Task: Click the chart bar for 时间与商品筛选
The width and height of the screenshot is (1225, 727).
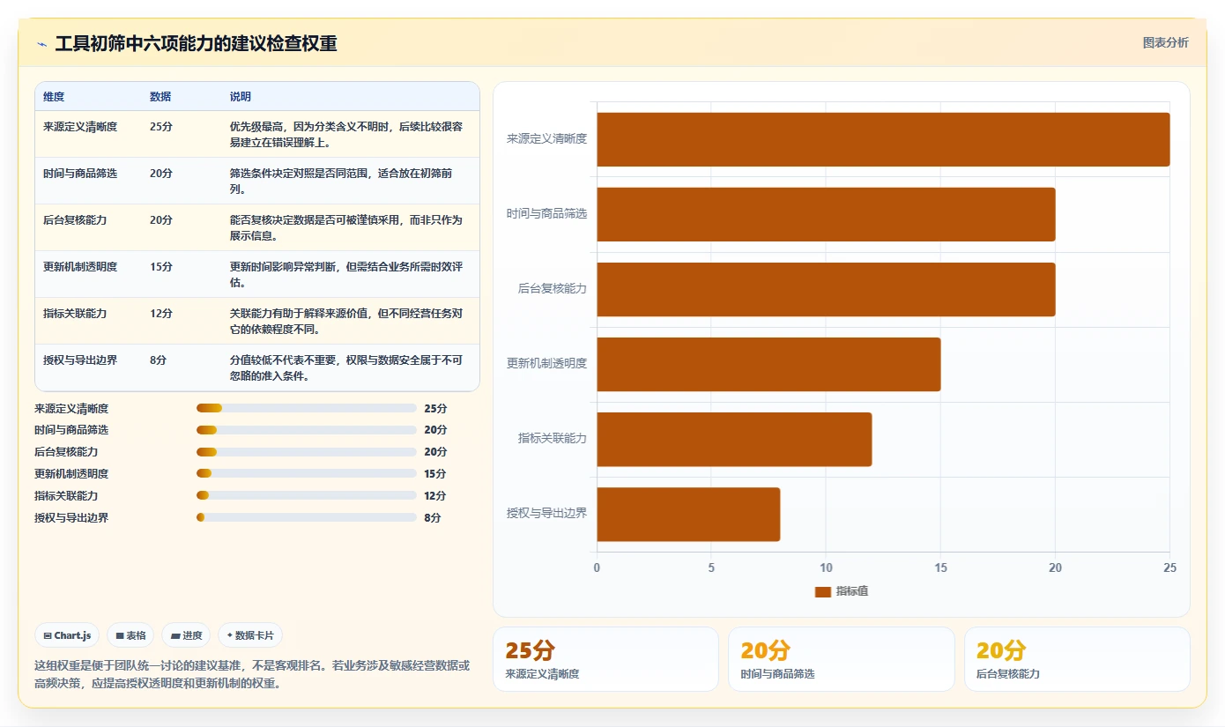Action: point(826,214)
